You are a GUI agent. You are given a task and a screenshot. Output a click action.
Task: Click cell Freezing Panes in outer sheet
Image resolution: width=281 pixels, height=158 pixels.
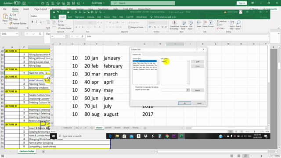point(39,84)
